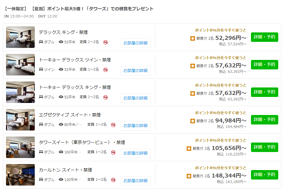This screenshot has width=284, height=191.
Task: Click the no-smoking icon for トーキョー デラックス ツイン
Action: (x=105, y=70)
